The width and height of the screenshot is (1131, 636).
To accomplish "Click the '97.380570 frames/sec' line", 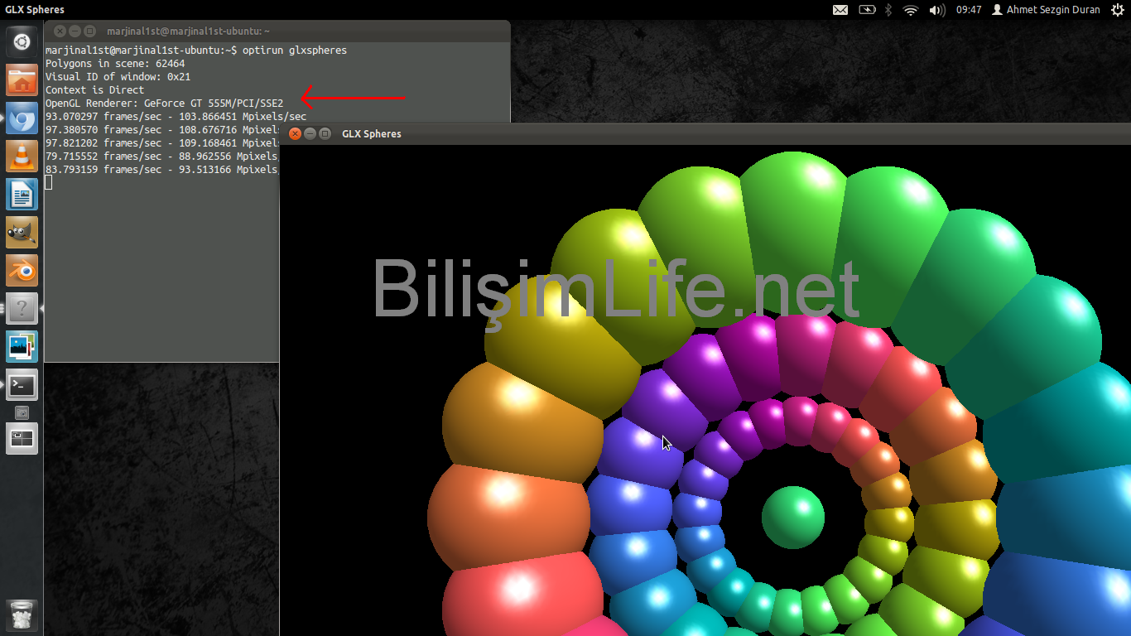I will click(163, 130).
